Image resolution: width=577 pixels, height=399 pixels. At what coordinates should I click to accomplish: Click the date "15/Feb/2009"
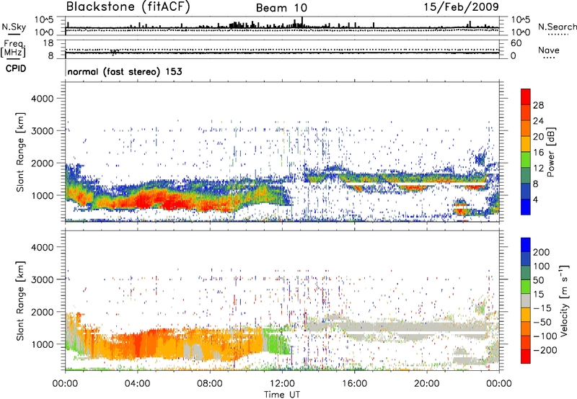tap(461, 6)
